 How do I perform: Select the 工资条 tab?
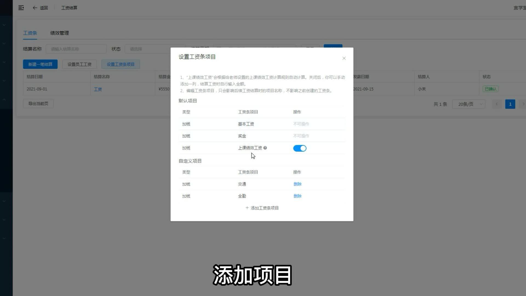tap(30, 33)
